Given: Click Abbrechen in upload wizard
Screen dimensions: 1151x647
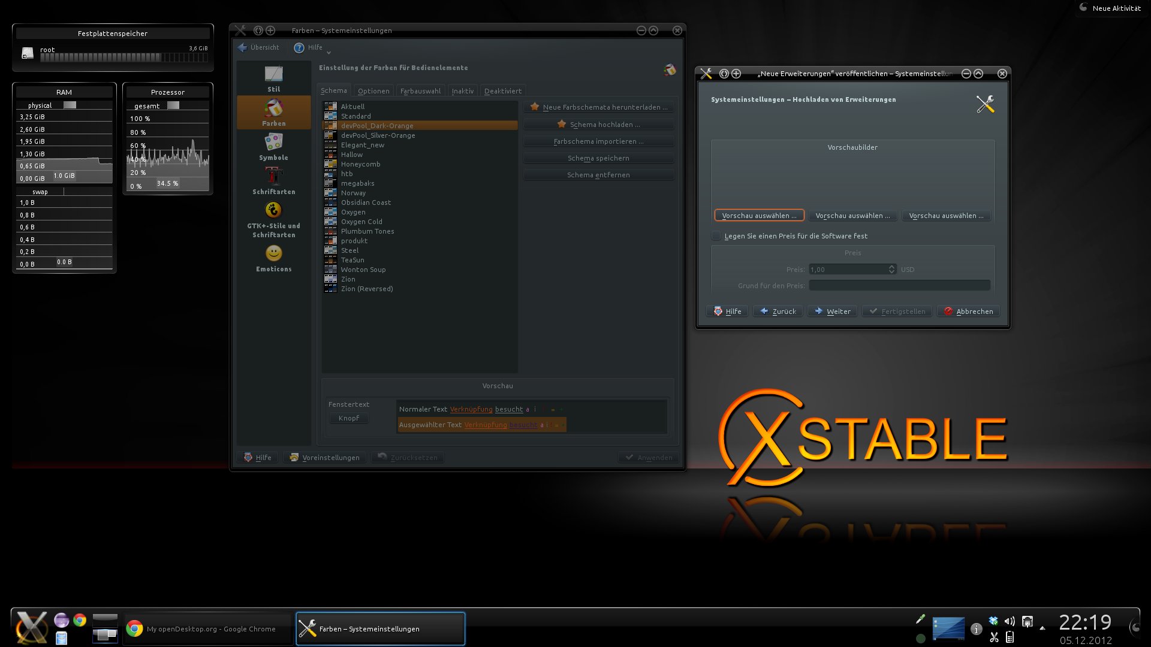Looking at the screenshot, I should pyautogui.click(x=968, y=312).
